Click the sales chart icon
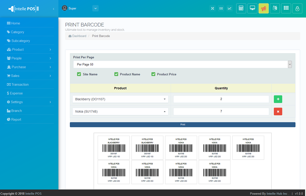Image resolution: width=306 pixels, height=196 pixels. pos(229,8)
